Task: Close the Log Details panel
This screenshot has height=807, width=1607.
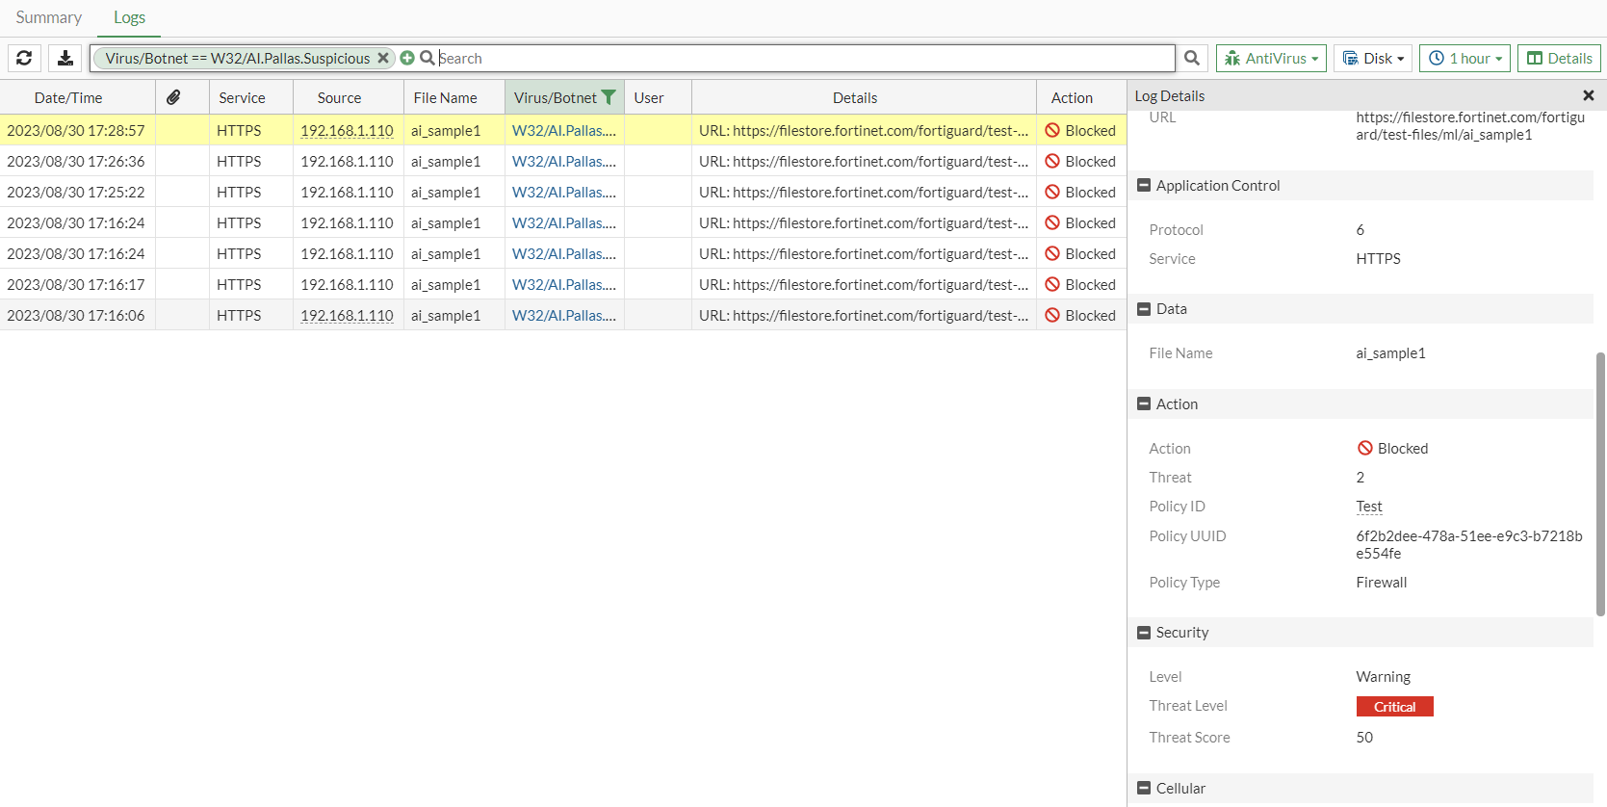Action: pyautogui.click(x=1588, y=95)
